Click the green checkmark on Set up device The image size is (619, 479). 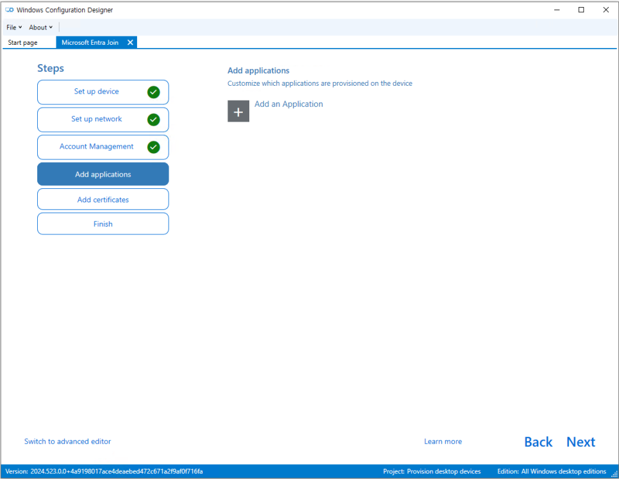[x=154, y=92]
